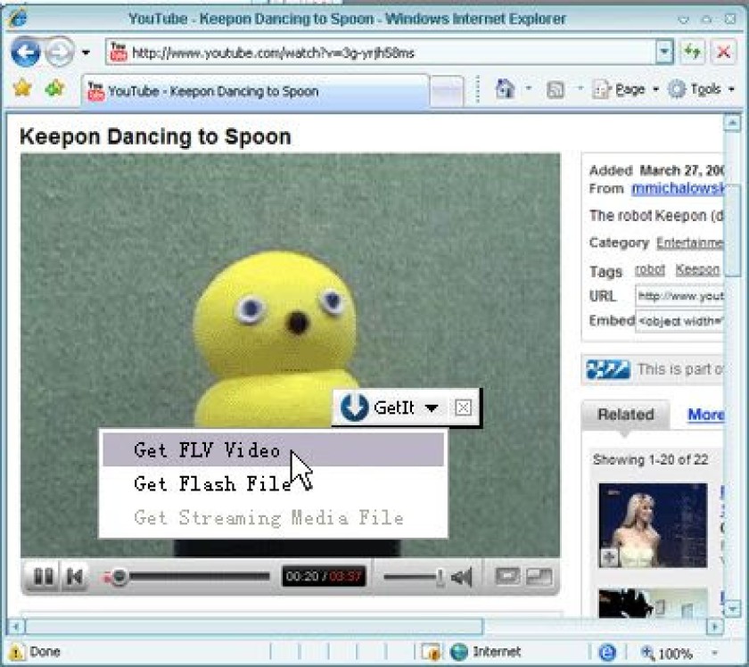
Task: Expand the feeds dropdown arrow
Action: [580, 88]
